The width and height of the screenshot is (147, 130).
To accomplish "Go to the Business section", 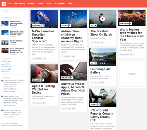I will pyautogui.click(x=31, y=4).
